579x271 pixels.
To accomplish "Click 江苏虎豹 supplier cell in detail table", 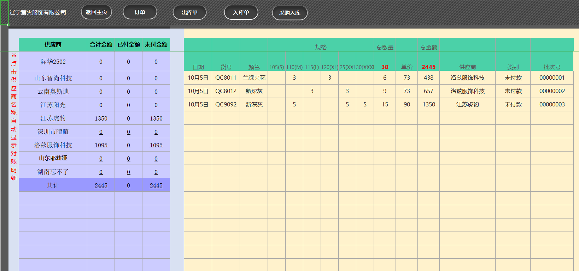I will click(468, 104).
